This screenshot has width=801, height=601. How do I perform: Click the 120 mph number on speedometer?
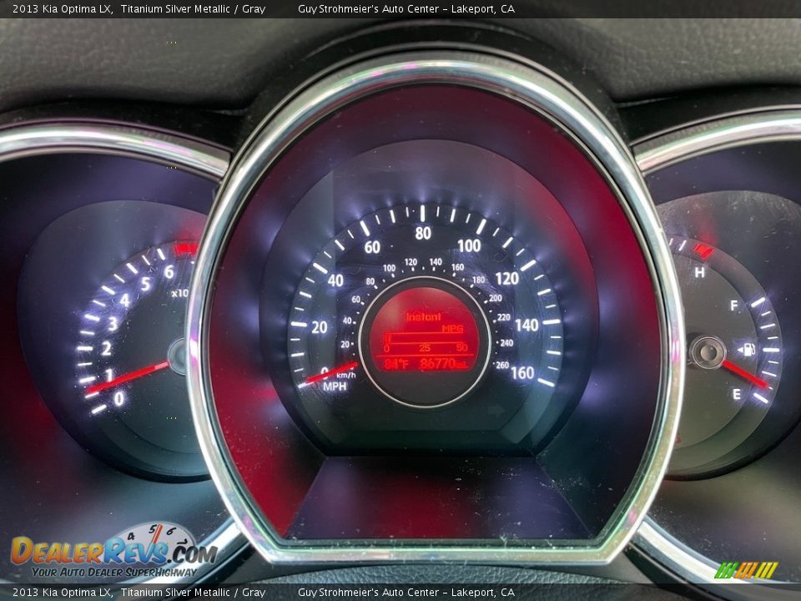click(506, 279)
